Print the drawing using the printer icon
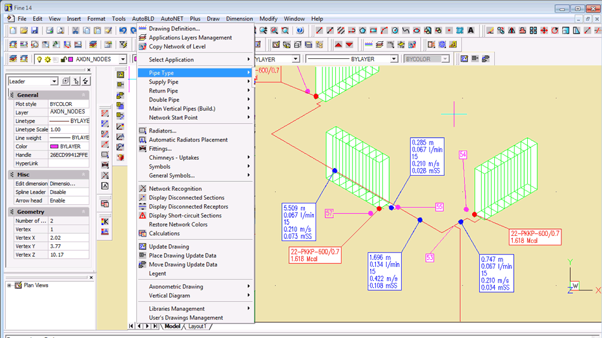The height and width of the screenshot is (338, 602). (49, 30)
